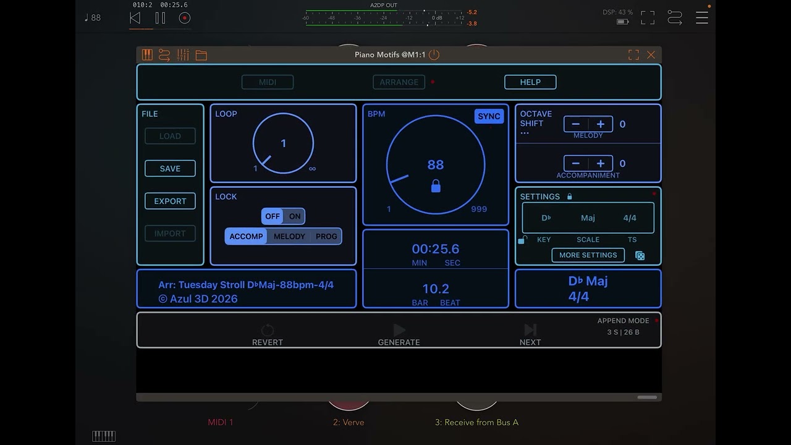791x445 pixels.
Task: Randomize settings with the dice icon
Action: (x=640, y=255)
